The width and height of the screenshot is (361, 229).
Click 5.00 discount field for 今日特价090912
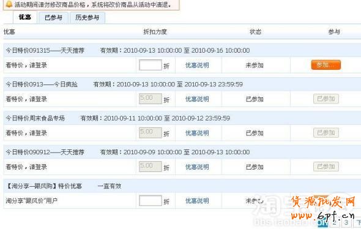coord(151,167)
